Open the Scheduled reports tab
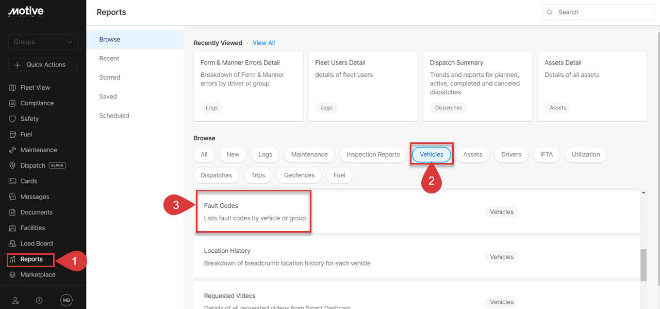Screen dimensions: 660x309 pos(114,116)
